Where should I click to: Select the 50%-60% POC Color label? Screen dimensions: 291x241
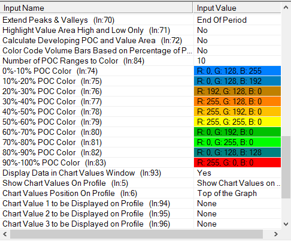click(52, 122)
